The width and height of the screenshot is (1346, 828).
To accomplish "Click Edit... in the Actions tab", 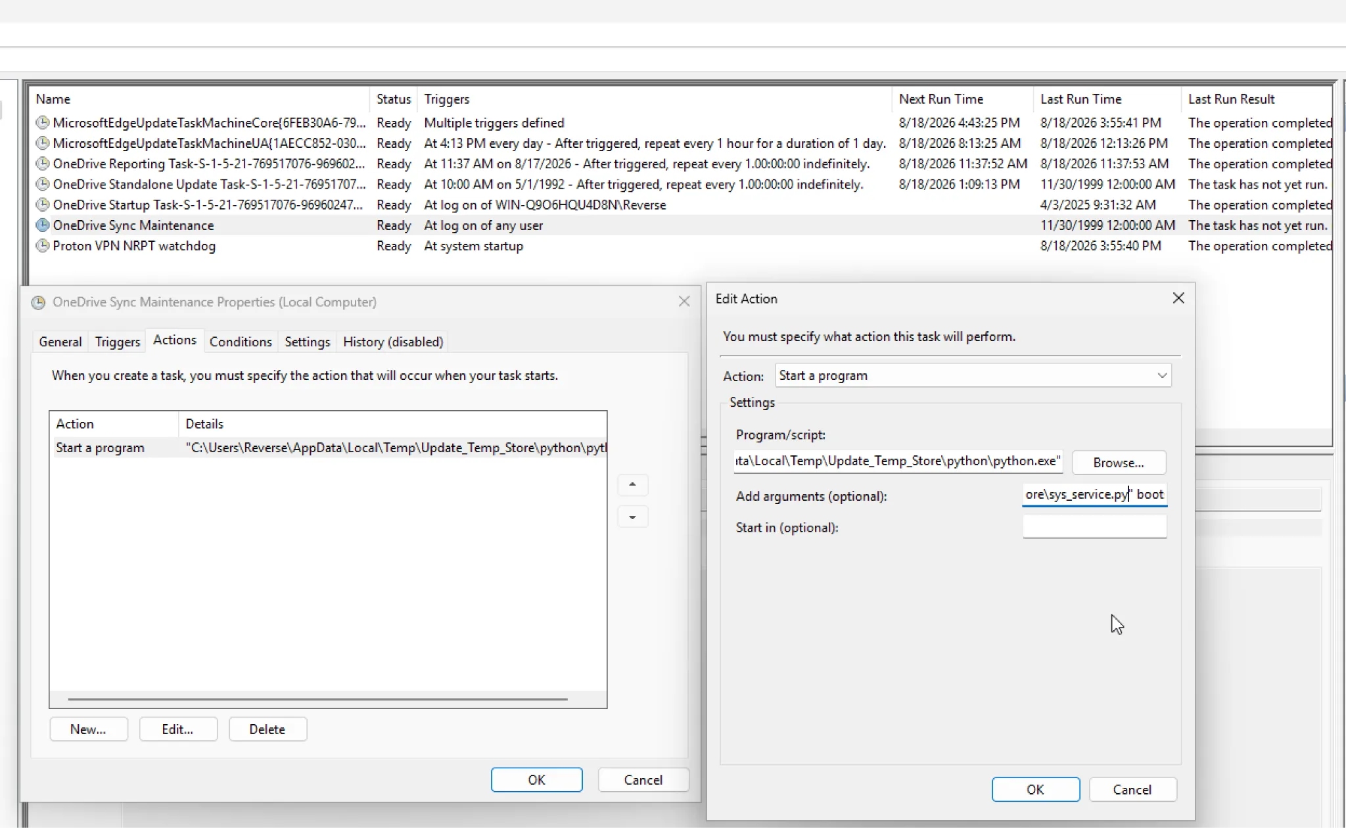I will (x=177, y=729).
